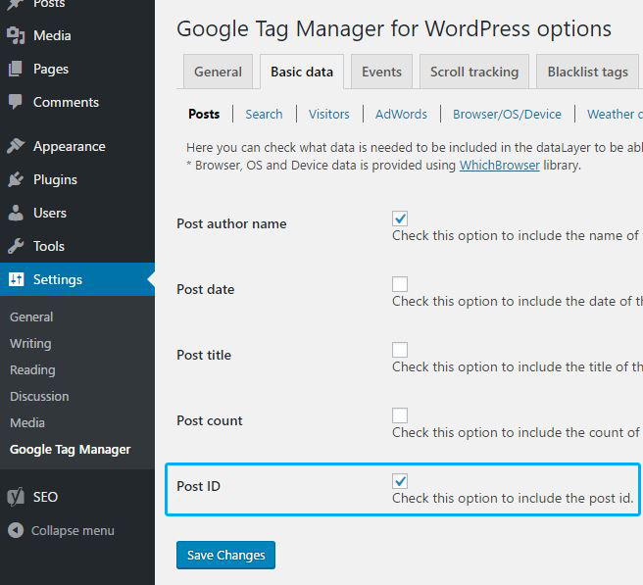643x585 pixels.
Task: Go to the Visitors sub-section
Action: click(x=329, y=114)
